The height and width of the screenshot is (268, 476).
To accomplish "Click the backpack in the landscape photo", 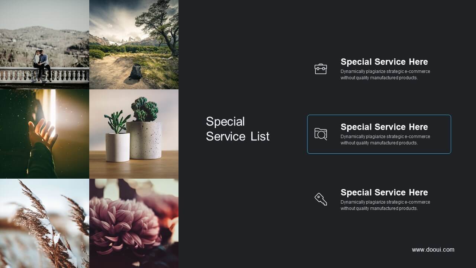I will (135, 71).
